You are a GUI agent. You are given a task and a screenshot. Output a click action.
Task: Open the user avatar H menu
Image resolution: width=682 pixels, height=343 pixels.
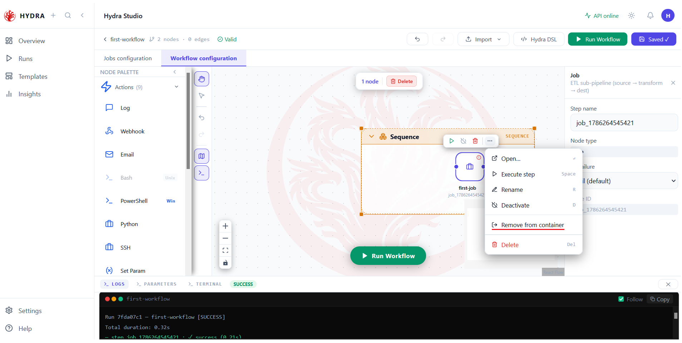[668, 16]
